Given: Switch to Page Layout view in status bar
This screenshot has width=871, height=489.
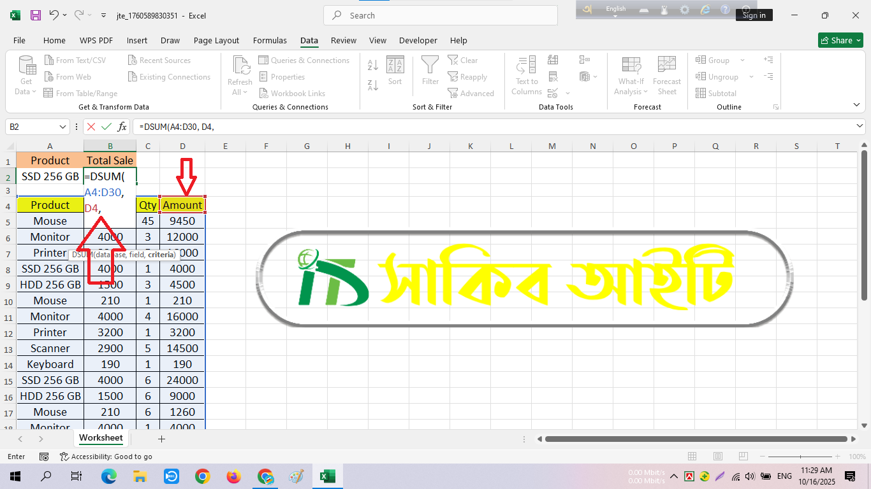Looking at the screenshot, I should click(x=717, y=457).
